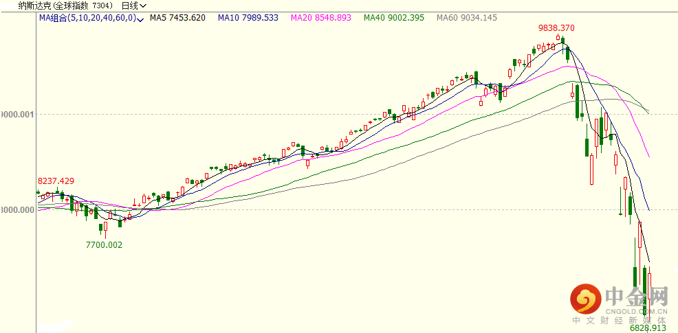Click the 中文财经新媒体 tagline

point(620,320)
